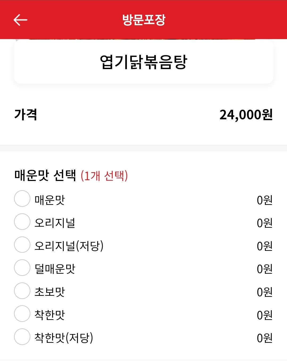This screenshot has width=287, height=363.
Task: Choose the 착한맛 radio button
Action: coord(22,314)
